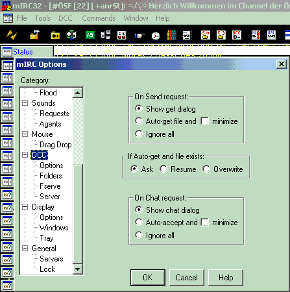Click the DCC Send toolbar icon
The height and width of the screenshot is (292, 290).
click(x=205, y=35)
